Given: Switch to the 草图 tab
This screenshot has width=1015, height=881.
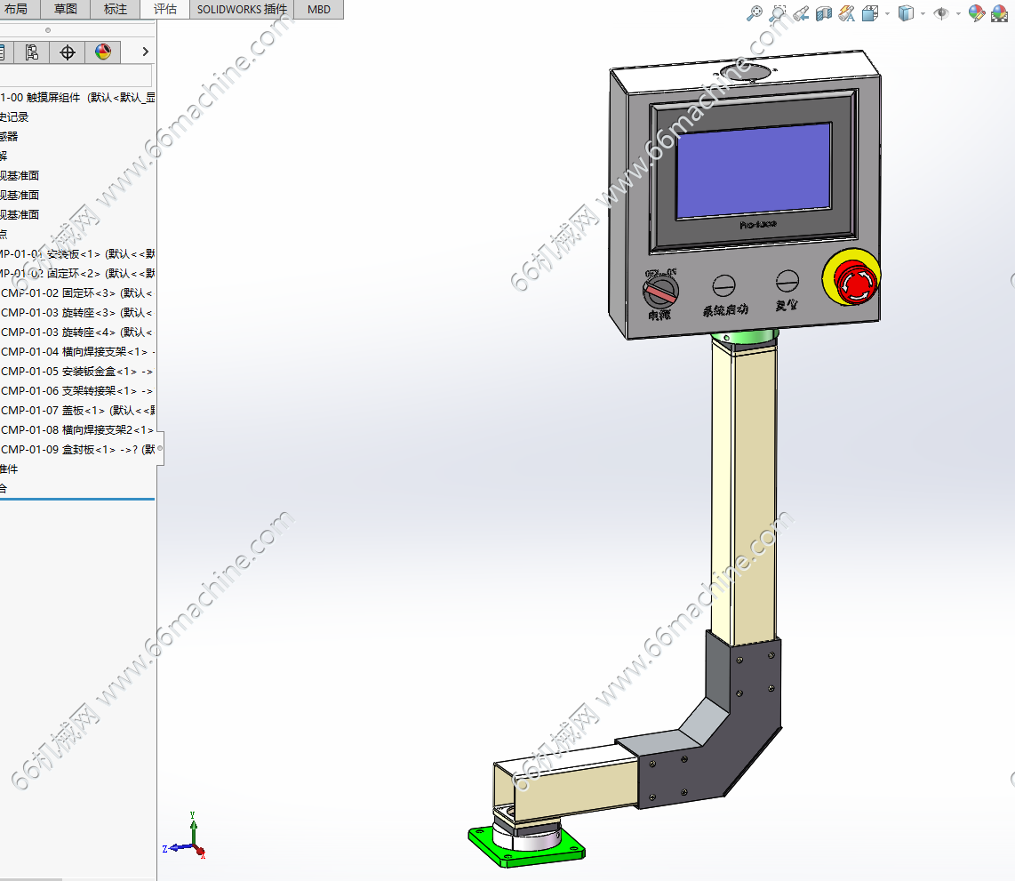Looking at the screenshot, I should [66, 9].
